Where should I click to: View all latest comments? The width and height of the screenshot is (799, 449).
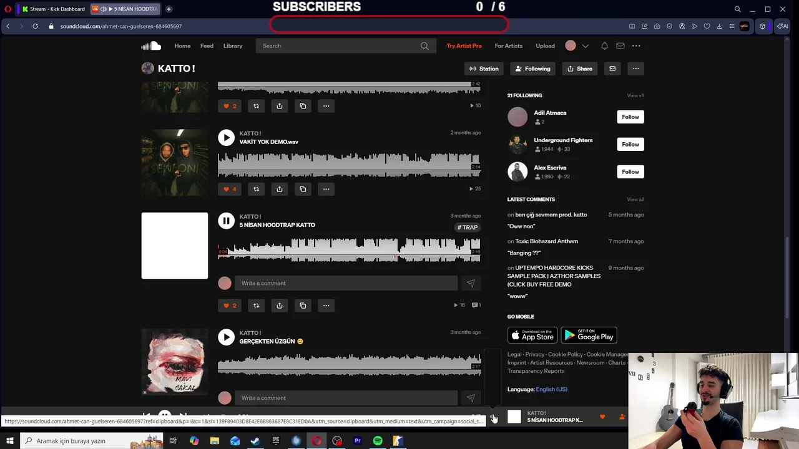point(635,200)
